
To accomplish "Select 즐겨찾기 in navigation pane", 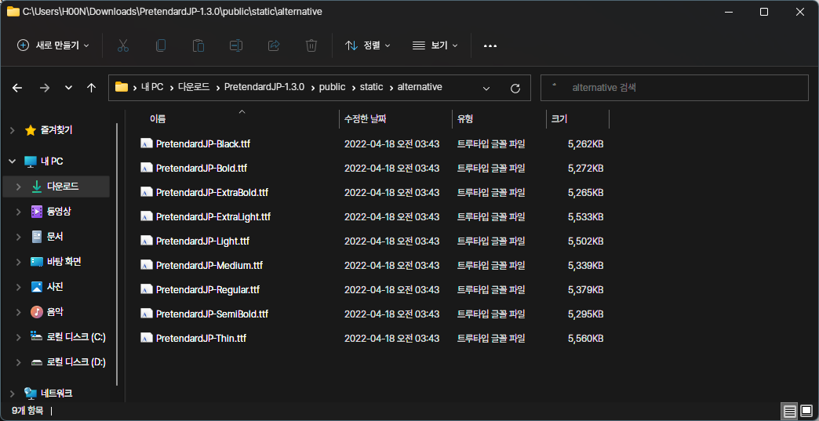I will click(56, 130).
